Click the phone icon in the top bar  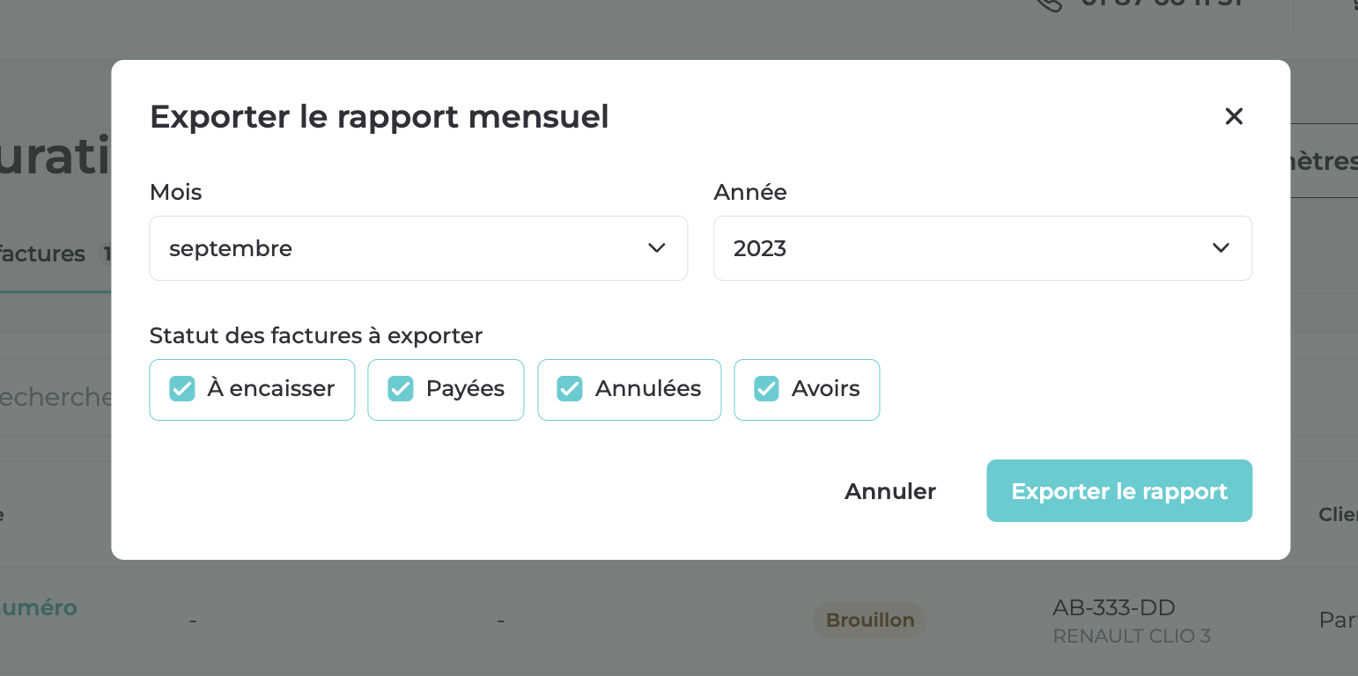[1049, 4]
